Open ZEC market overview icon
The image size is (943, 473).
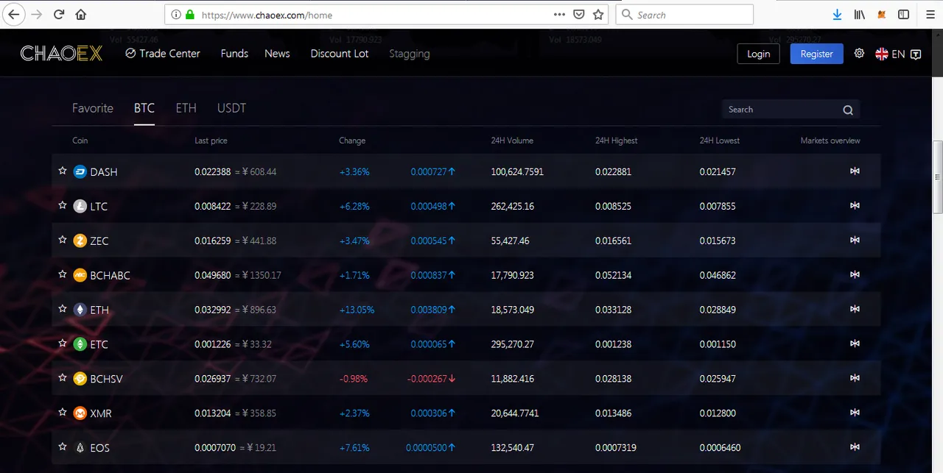[855, 240]
